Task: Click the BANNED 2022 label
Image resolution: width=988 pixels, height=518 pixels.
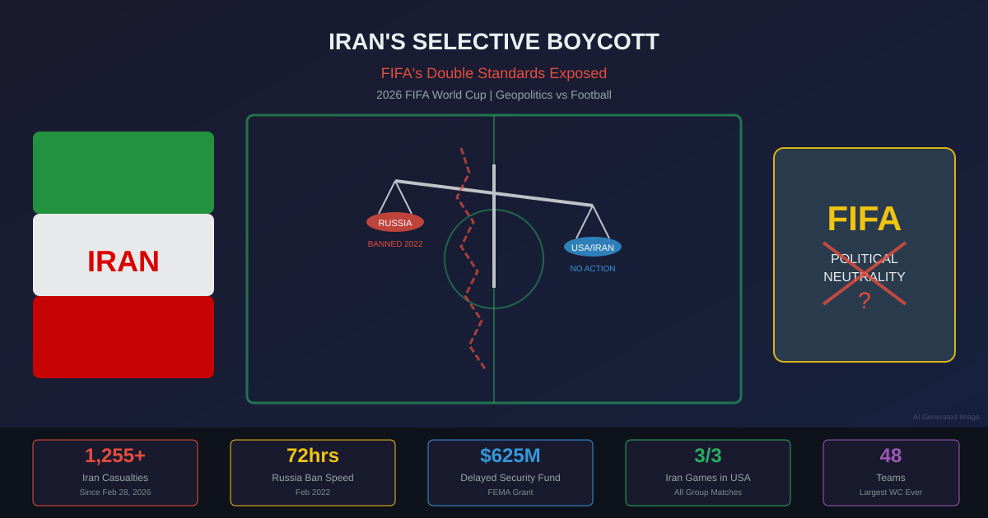Action: tap(395, 244)
